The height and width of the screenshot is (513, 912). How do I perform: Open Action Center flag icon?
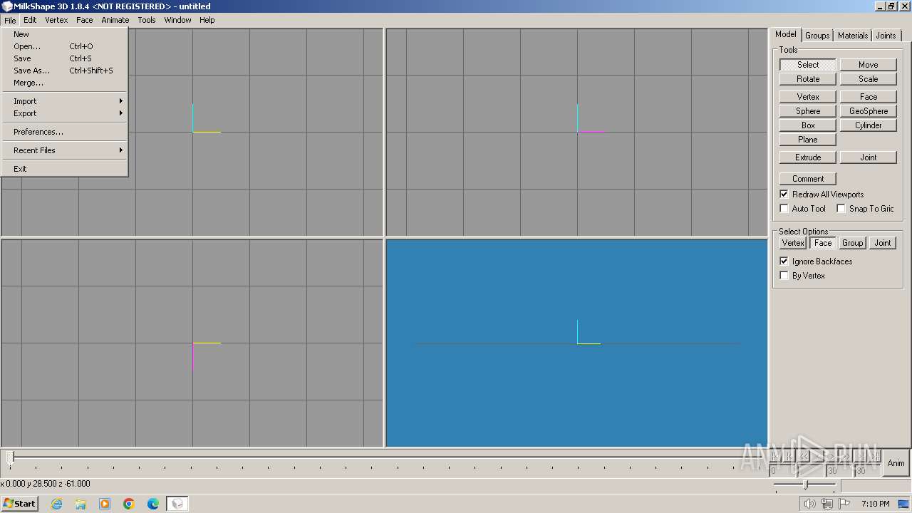[843, 504]
